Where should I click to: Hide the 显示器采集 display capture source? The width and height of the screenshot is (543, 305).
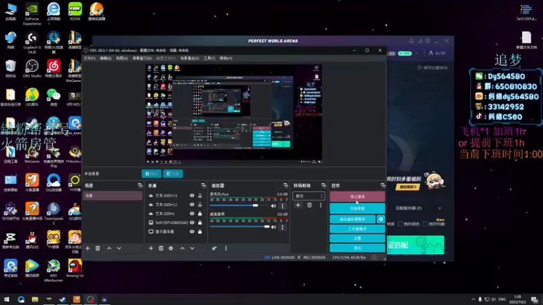[192, 232]
